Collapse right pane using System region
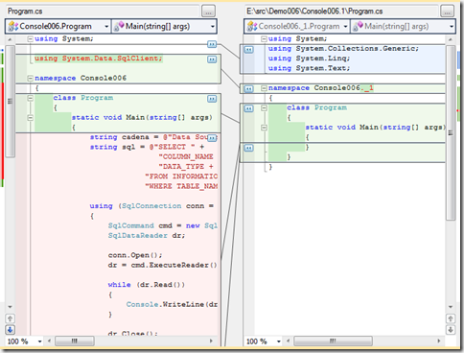 [x=264, y=39]
